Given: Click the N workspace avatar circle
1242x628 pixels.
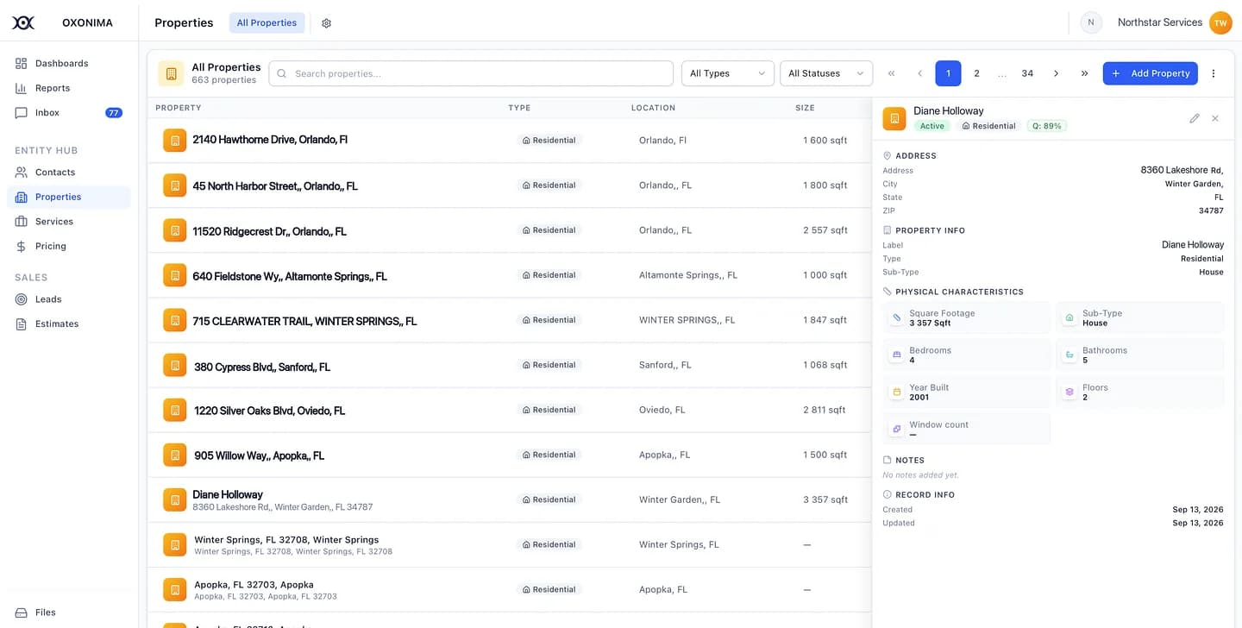Looking at the screenshot, I should pyautogui.click(x=1091, y=23).
